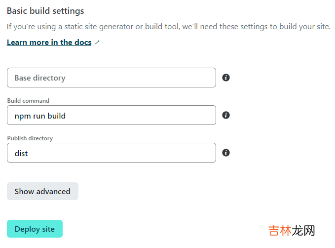Image resolution: width=335 pixels, height=248 pixels.
Task: Click info icon beside Publish directory field
Action: pyautogui.click(x=226, y=153)
